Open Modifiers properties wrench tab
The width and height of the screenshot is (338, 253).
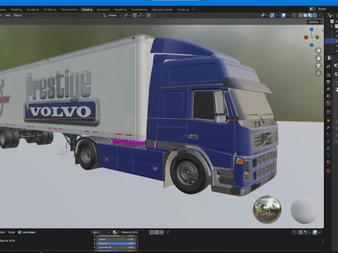coord(328,128)
